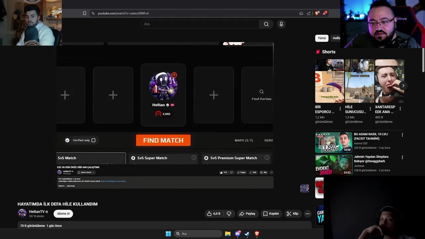
Task: Open HellianTV channel avatar below the video
Action: click(22, 213)
